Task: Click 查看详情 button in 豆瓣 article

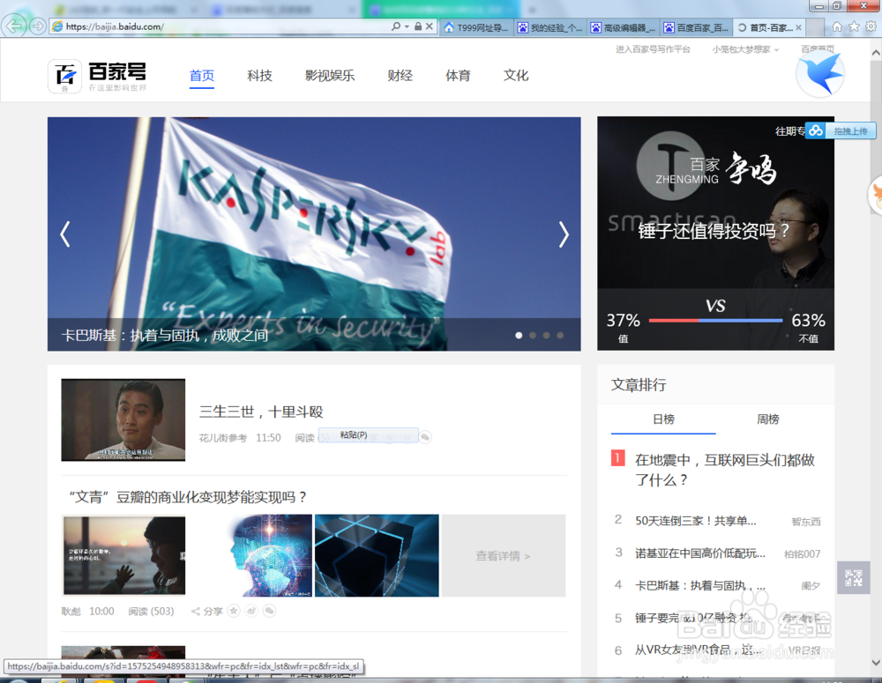Action: (x=504, y=555)
